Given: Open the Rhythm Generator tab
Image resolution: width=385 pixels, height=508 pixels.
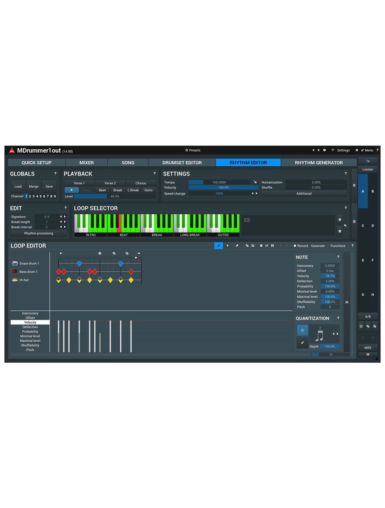Looking at the screenshot, I should coord(318,162).
